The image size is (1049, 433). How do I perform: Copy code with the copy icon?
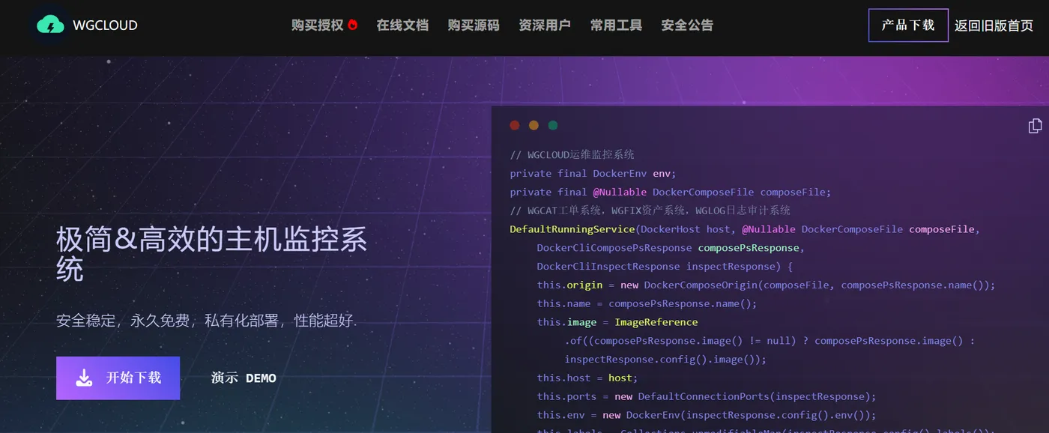point(1035,126)
